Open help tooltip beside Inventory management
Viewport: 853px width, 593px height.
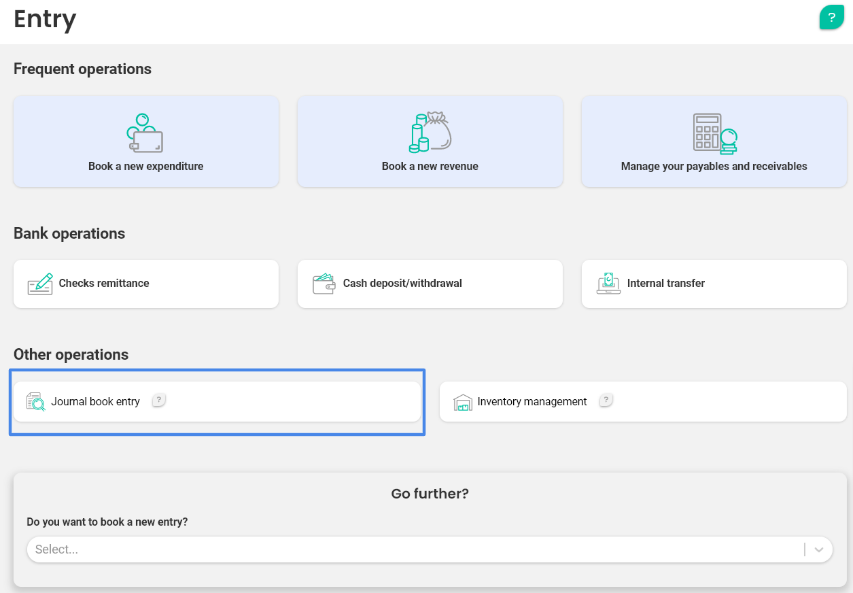606,401
